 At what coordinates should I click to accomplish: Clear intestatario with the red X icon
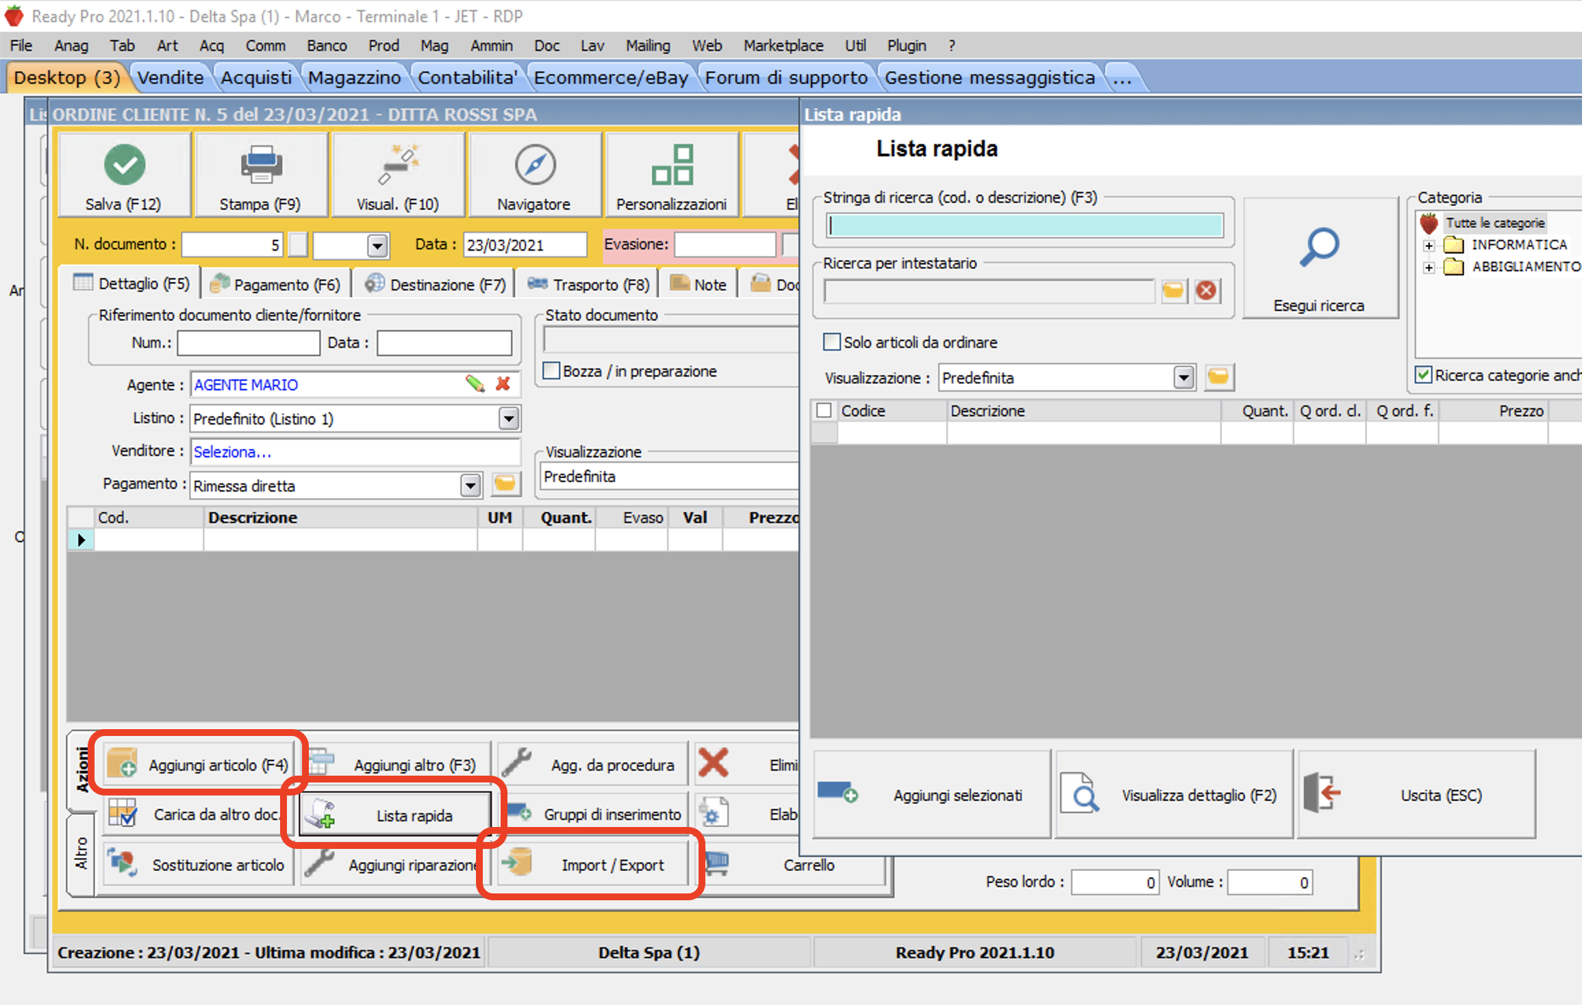[1206, 291]
